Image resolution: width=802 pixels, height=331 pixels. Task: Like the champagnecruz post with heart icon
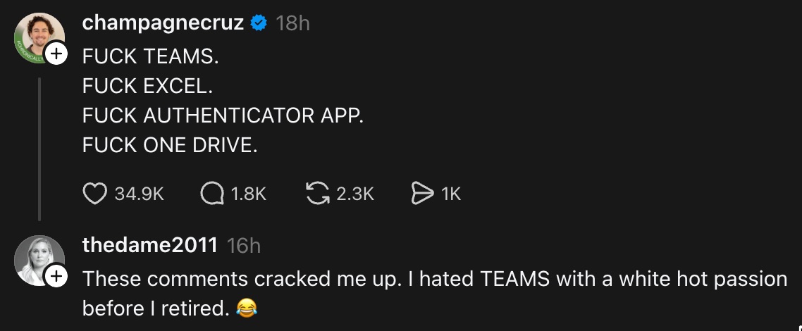[94, 194]
